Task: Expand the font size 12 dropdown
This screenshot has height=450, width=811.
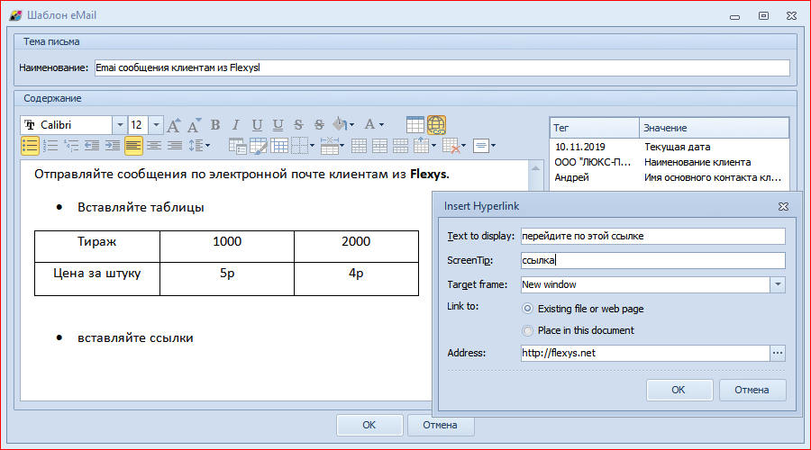Action: [156, 125]
